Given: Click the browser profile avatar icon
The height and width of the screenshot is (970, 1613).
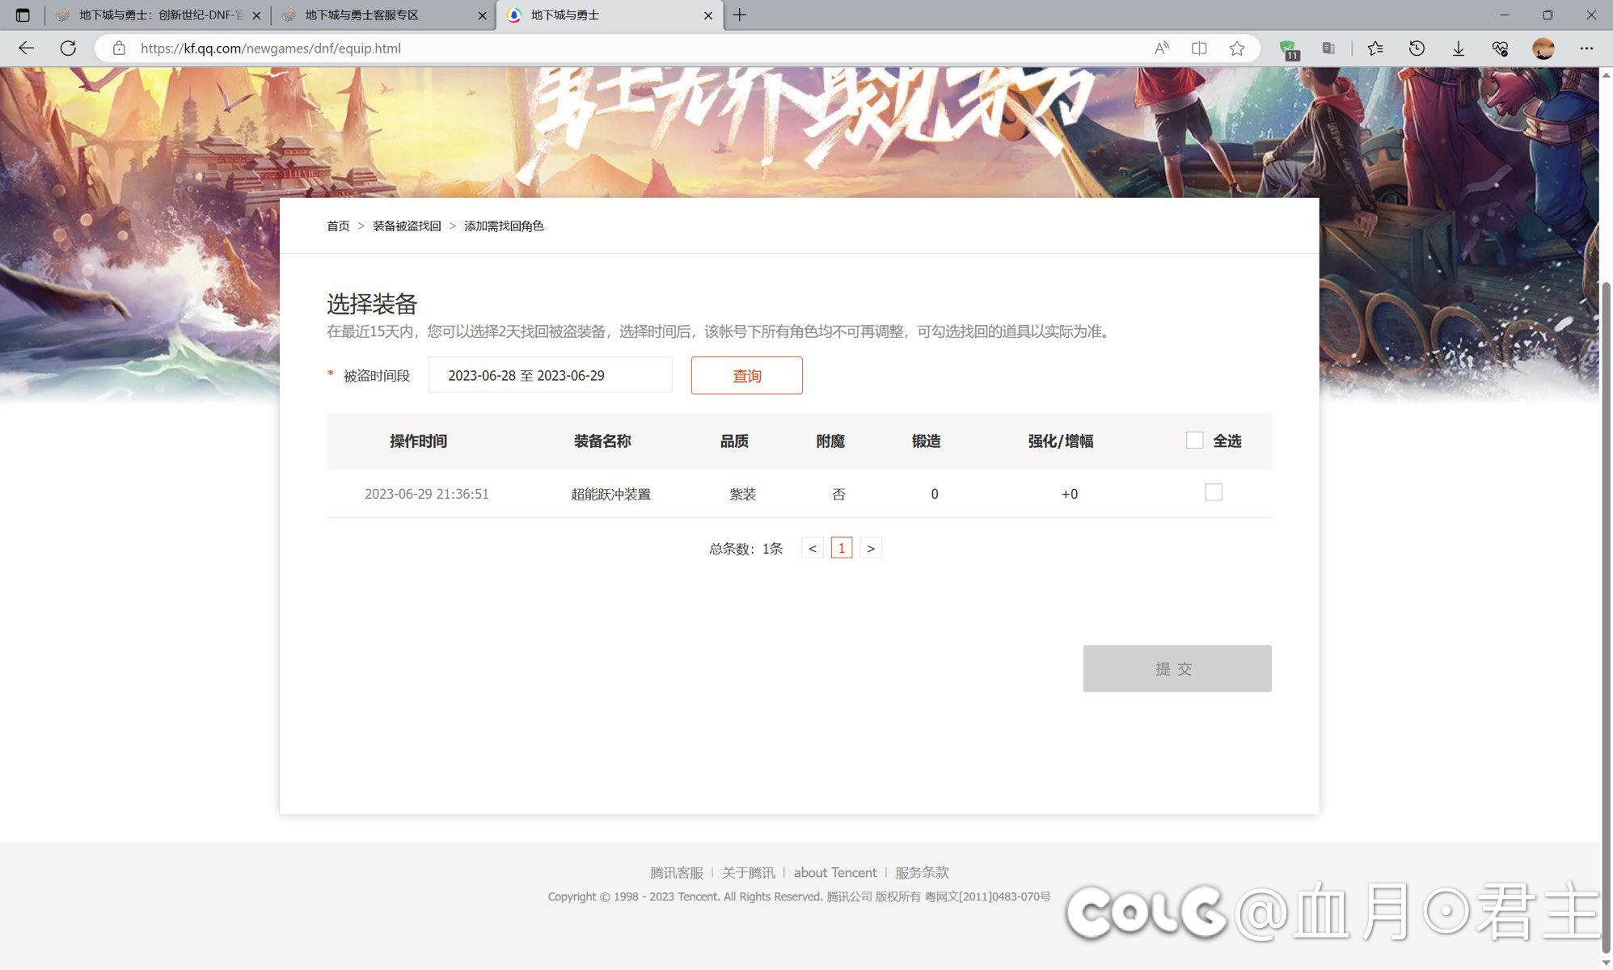Looking at the screenshot, I should point(1543,48).
